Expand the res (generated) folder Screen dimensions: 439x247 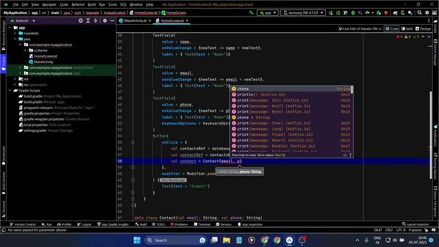pyautogui.click(x=15, y=85)
